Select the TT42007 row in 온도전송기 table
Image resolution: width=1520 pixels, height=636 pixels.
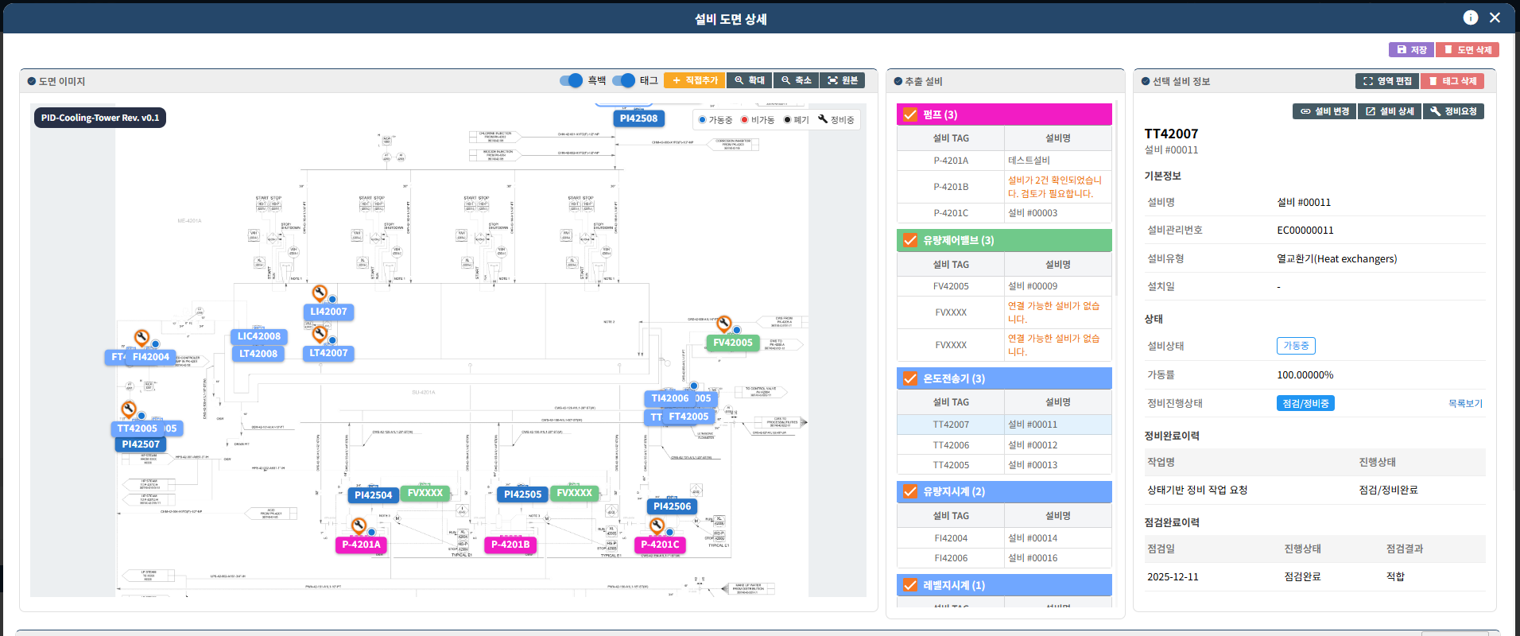(x=1004, y=425)
